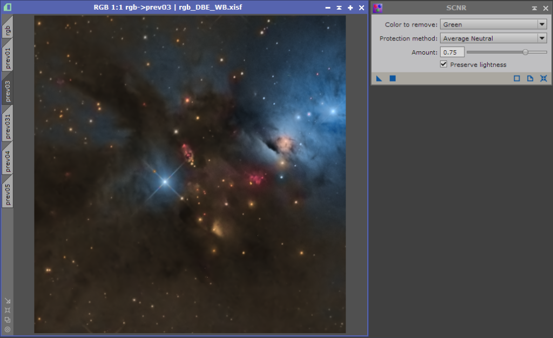Click the SCNR process icon in title bar

coord(377,8)
